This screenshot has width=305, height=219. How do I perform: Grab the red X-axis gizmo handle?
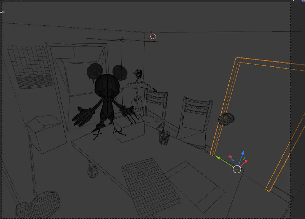pos(246,161)
